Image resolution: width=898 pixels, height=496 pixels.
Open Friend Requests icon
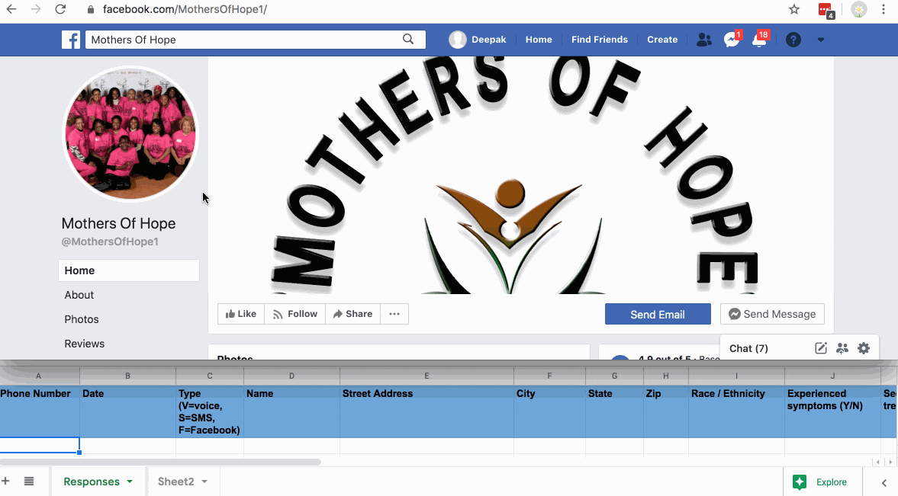point(704,40)
